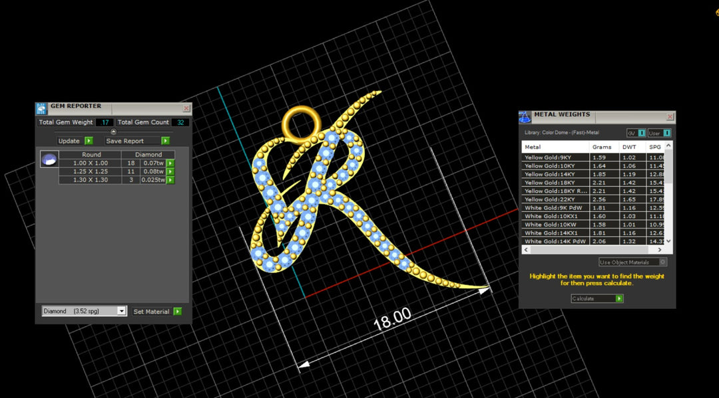Click green arrow for 1.00 X 1.00 row
The image size is (719, 398).
(x=170, y=163)
